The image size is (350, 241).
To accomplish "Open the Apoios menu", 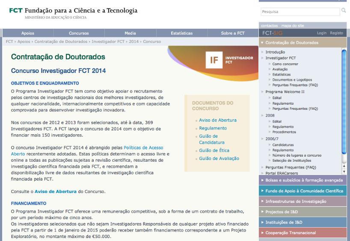I will (28, 33).
